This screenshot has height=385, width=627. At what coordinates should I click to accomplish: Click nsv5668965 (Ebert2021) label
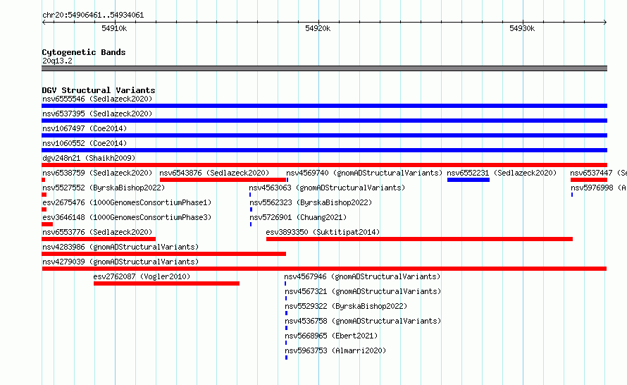tap(332, 336)
